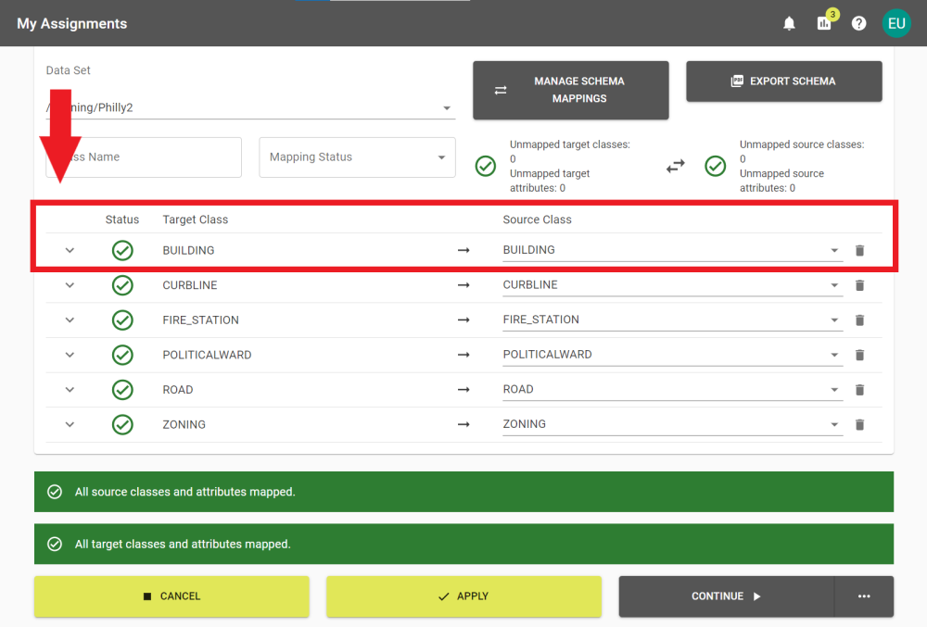Select the ZONING target class text
The width and height of the screenshot is (927, 627).
tap(184, 424)
